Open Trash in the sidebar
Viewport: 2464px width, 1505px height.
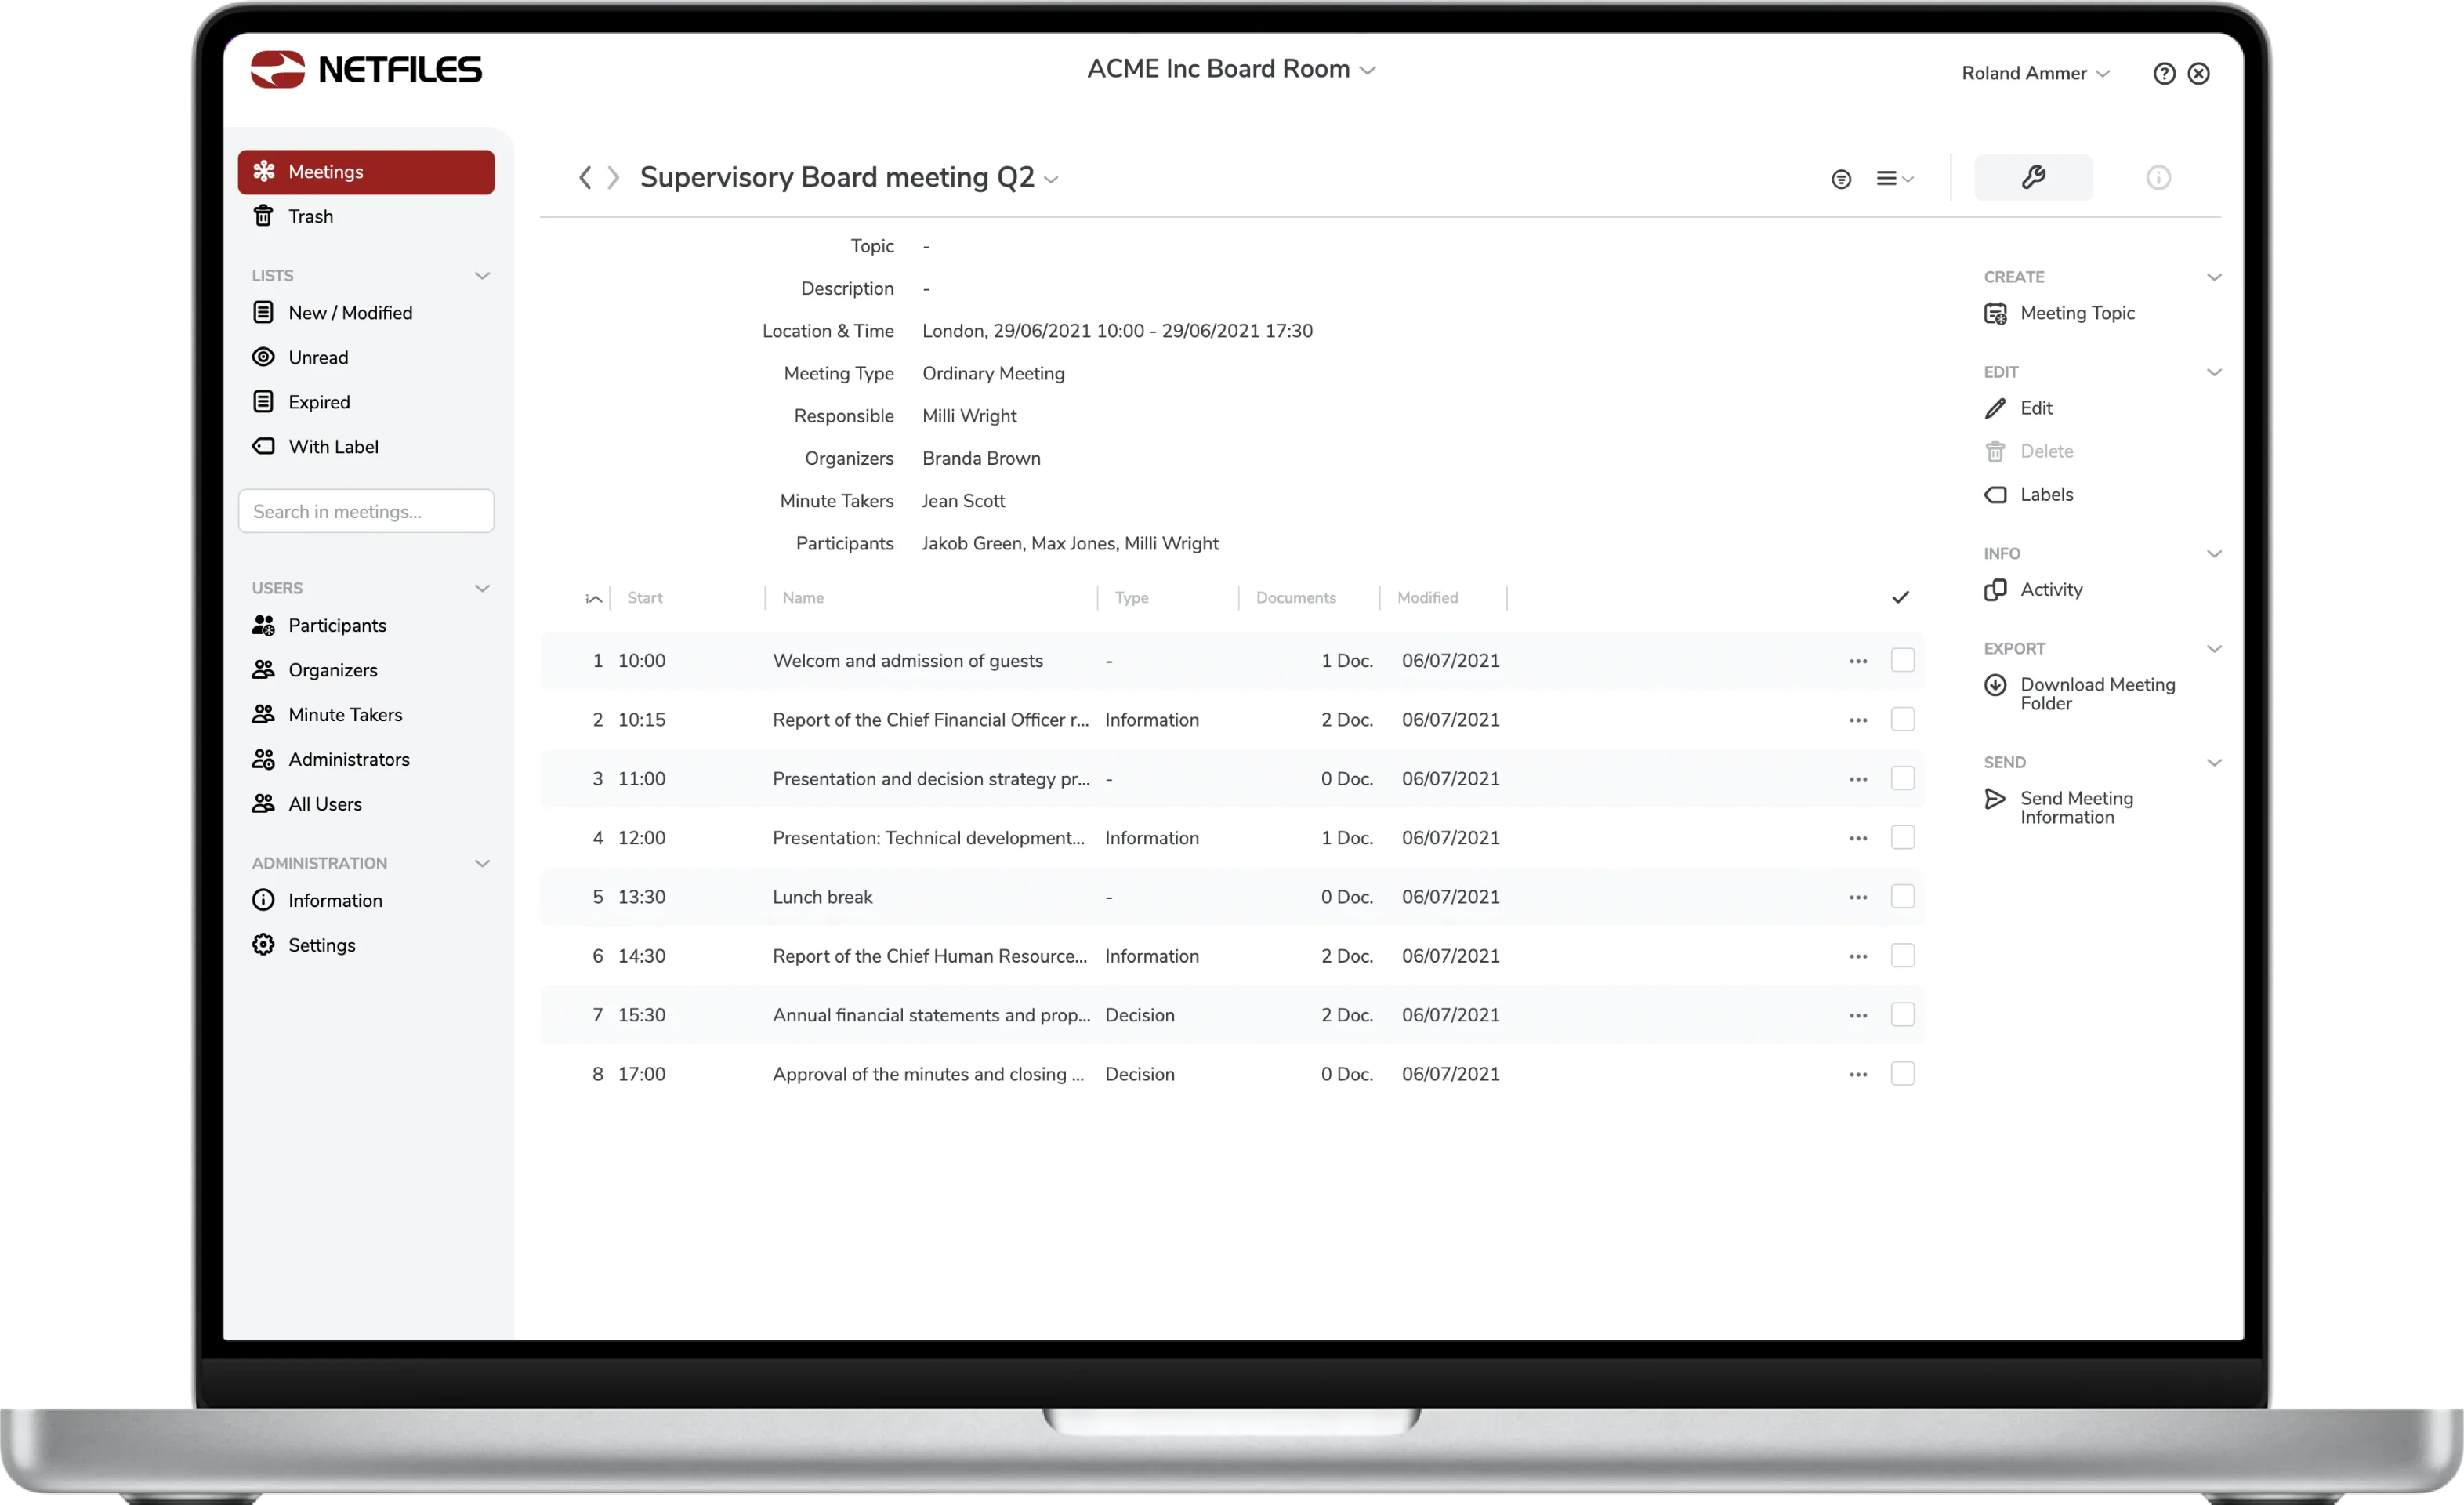[x=292, y=216]
